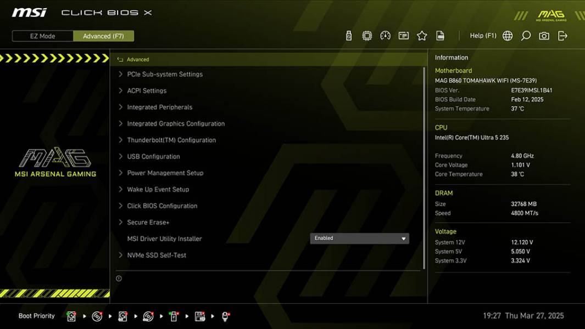The width and height of the screenshot is (585, 329).
Task: Click the MSI Driver Utility Installer label
Action: pyautogui.click(x=165, y=239)
